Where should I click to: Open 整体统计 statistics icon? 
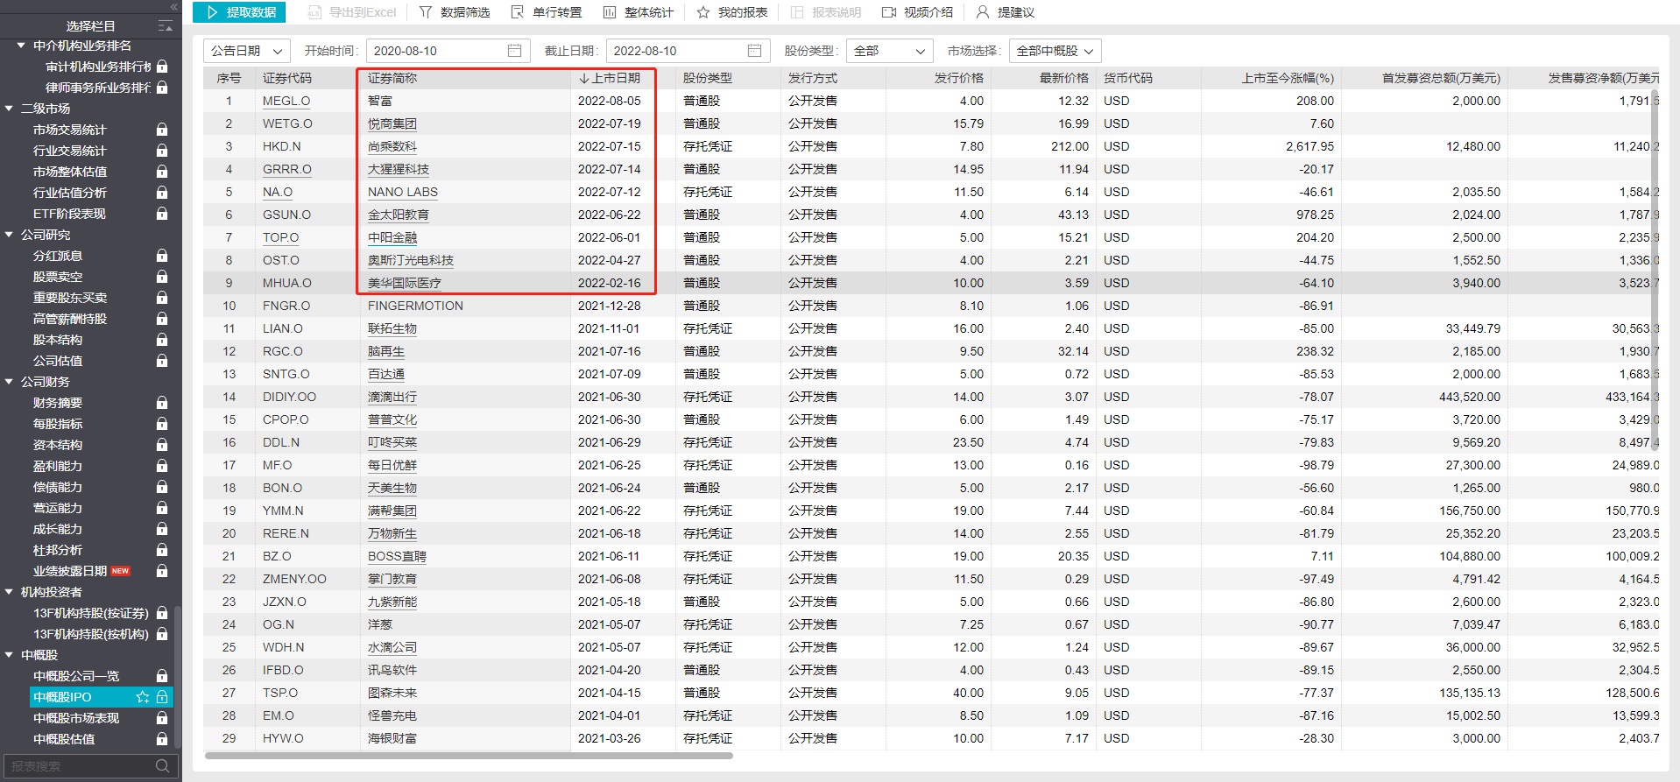pos(610,12)
